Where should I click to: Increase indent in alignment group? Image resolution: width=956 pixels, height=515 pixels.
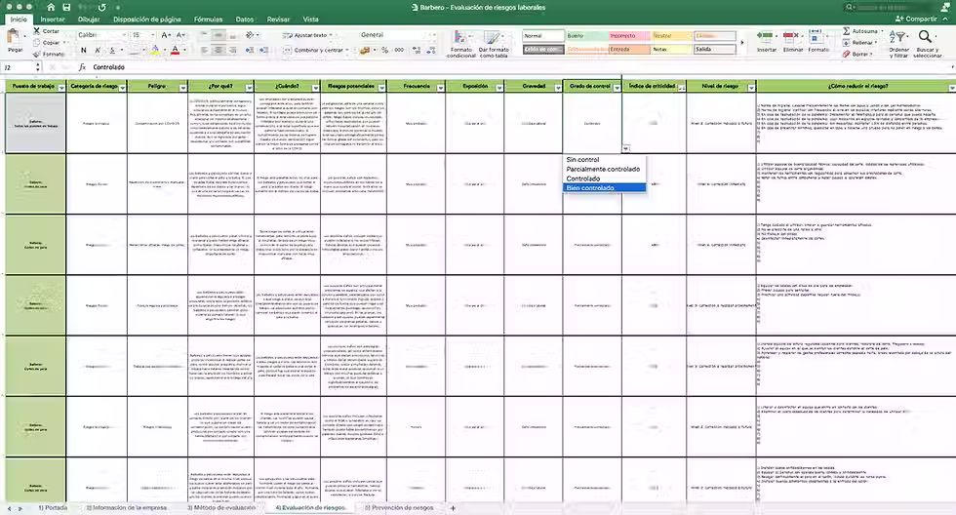(263, 50)
